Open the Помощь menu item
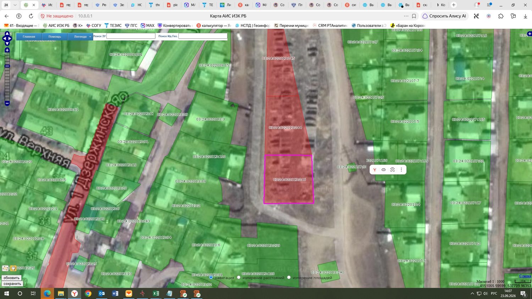The height and width of the screenshot is (299, 532). pos(55,36)
